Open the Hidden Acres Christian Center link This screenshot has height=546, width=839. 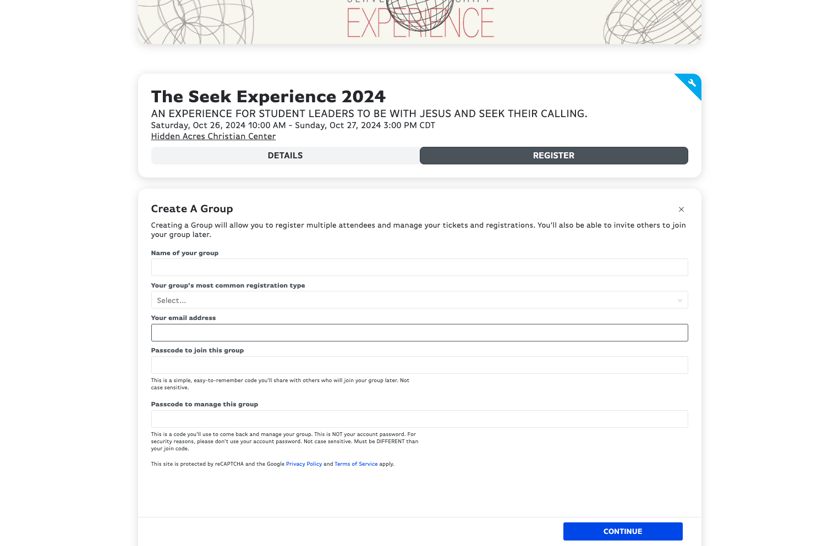click(x=213, y=136)
